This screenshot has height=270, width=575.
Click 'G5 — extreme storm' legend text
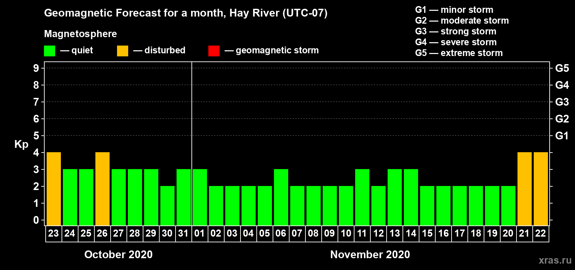pos(459,53)
